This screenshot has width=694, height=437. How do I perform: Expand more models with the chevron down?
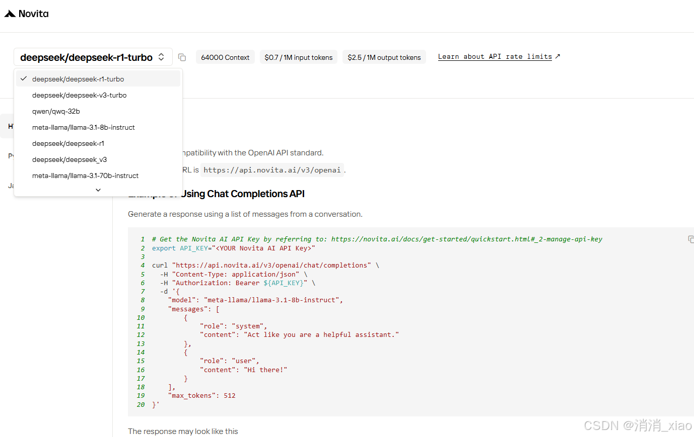pos(98,190)
